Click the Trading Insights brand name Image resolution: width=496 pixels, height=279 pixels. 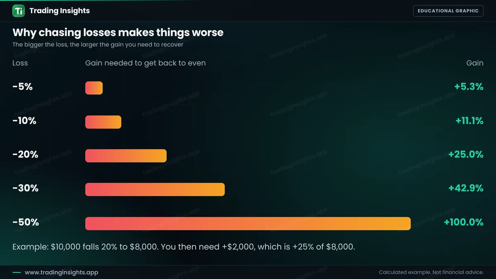pyautogui.click(x=60, y=11)
